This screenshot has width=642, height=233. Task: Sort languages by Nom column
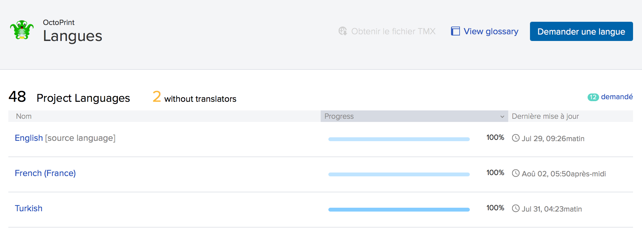pos(24,116)
